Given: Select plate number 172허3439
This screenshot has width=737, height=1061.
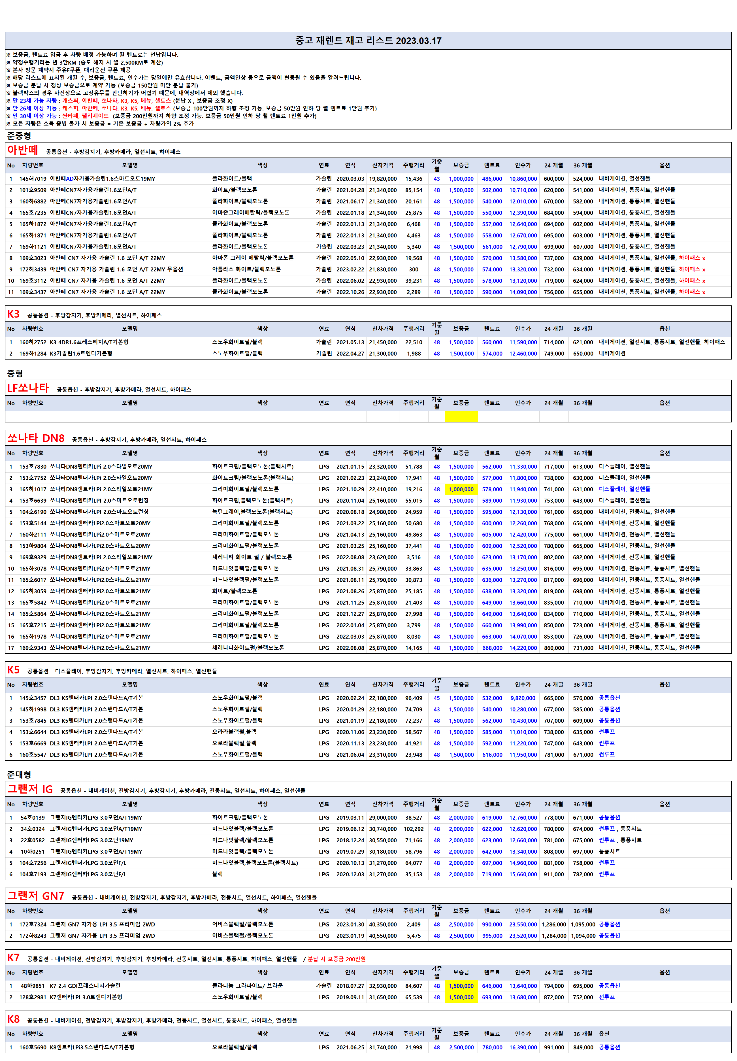Looking at the screenshot, I should 33,269.
